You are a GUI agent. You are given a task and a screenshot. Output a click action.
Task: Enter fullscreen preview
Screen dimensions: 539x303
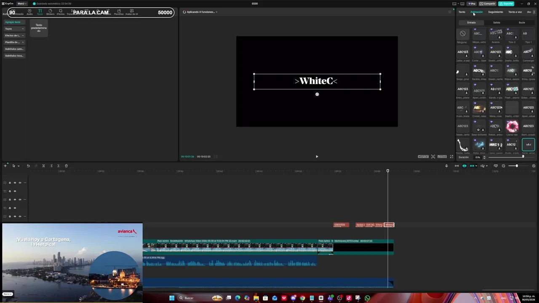point(451,157)
